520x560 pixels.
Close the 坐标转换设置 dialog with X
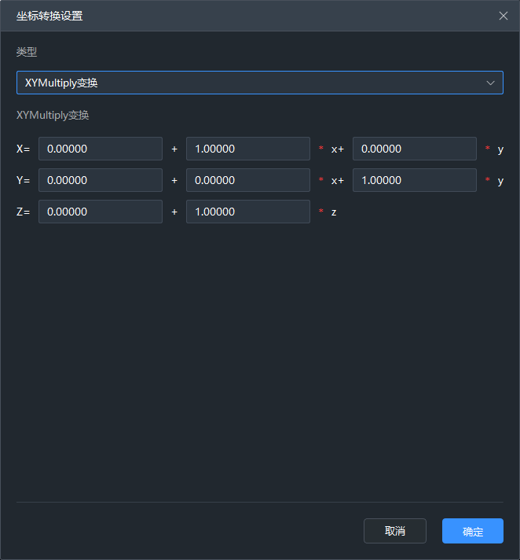(504, 16)
